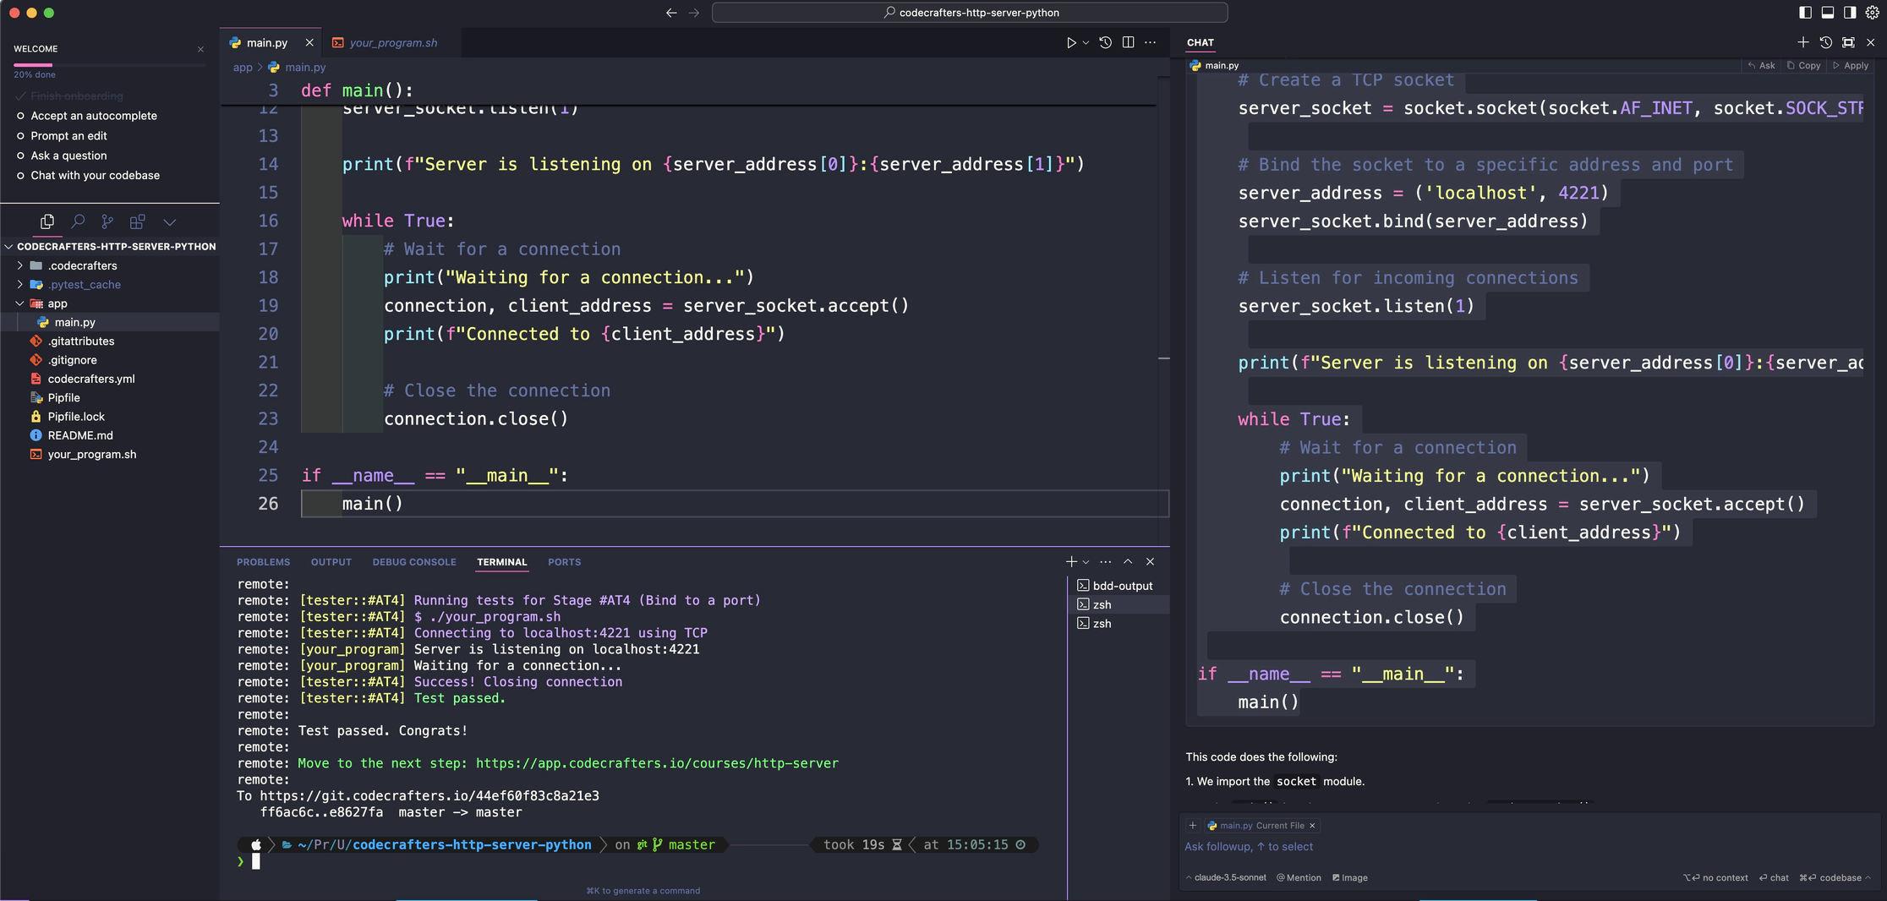Toggle the primary sidebar layout button
Image resolution: width=1887 pixels, height=901 pixels.
tap(1805, 13)
